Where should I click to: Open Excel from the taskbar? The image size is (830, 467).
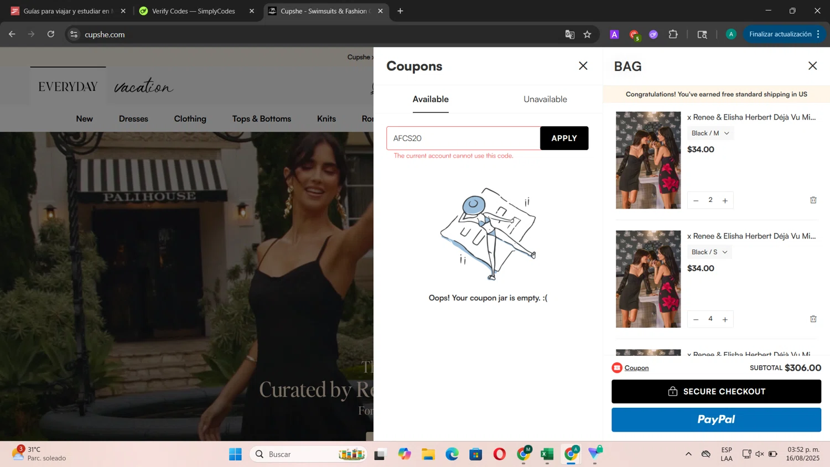click(x=547, y=454)
